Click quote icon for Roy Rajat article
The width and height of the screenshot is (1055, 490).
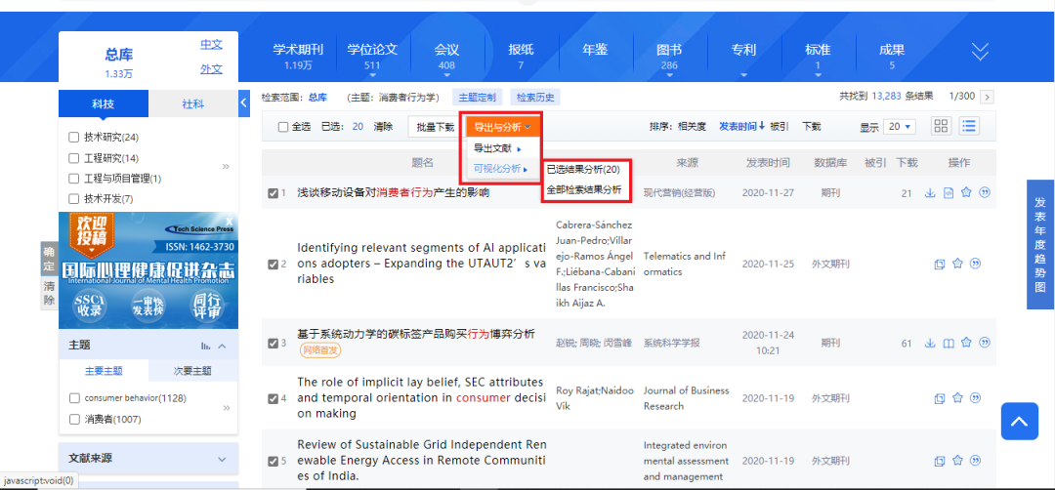[976, 398]
